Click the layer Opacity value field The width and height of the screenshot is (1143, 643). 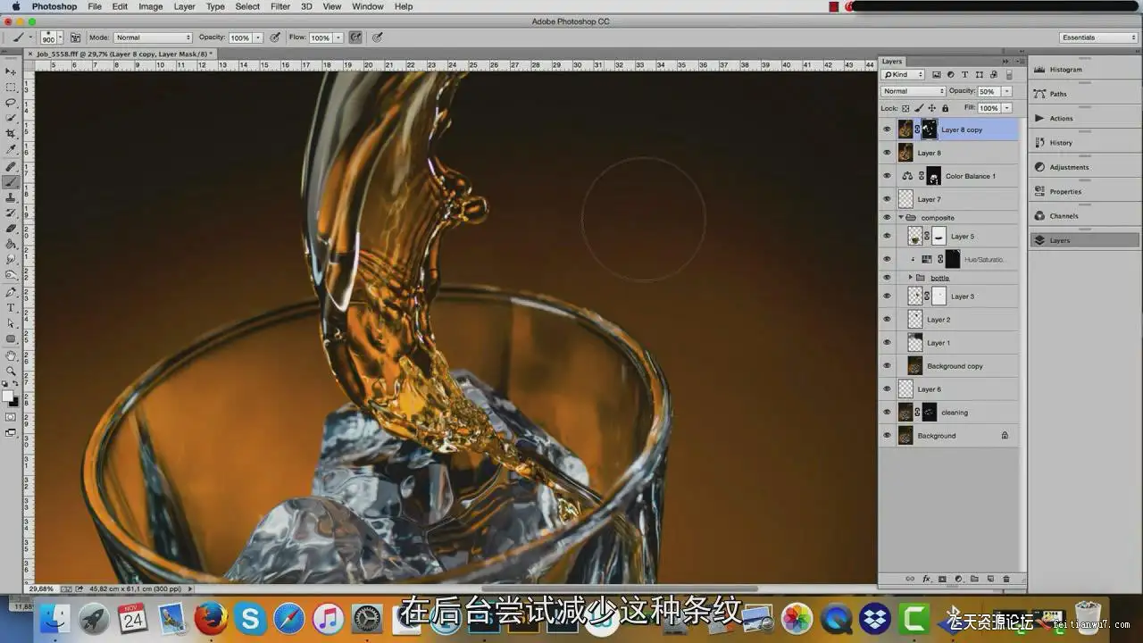tap(988, 91)
